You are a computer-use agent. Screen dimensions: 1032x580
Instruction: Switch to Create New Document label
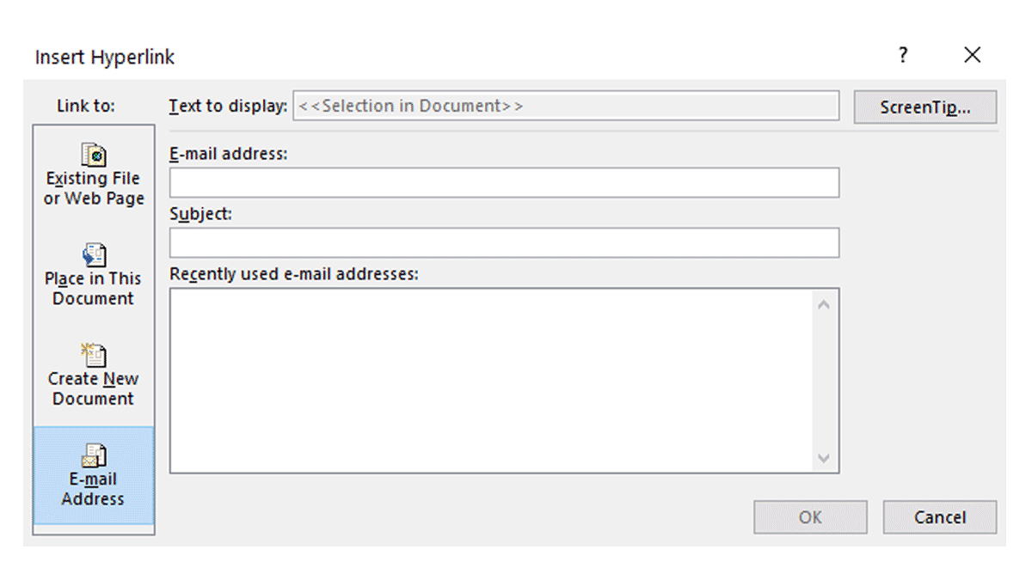93,388
